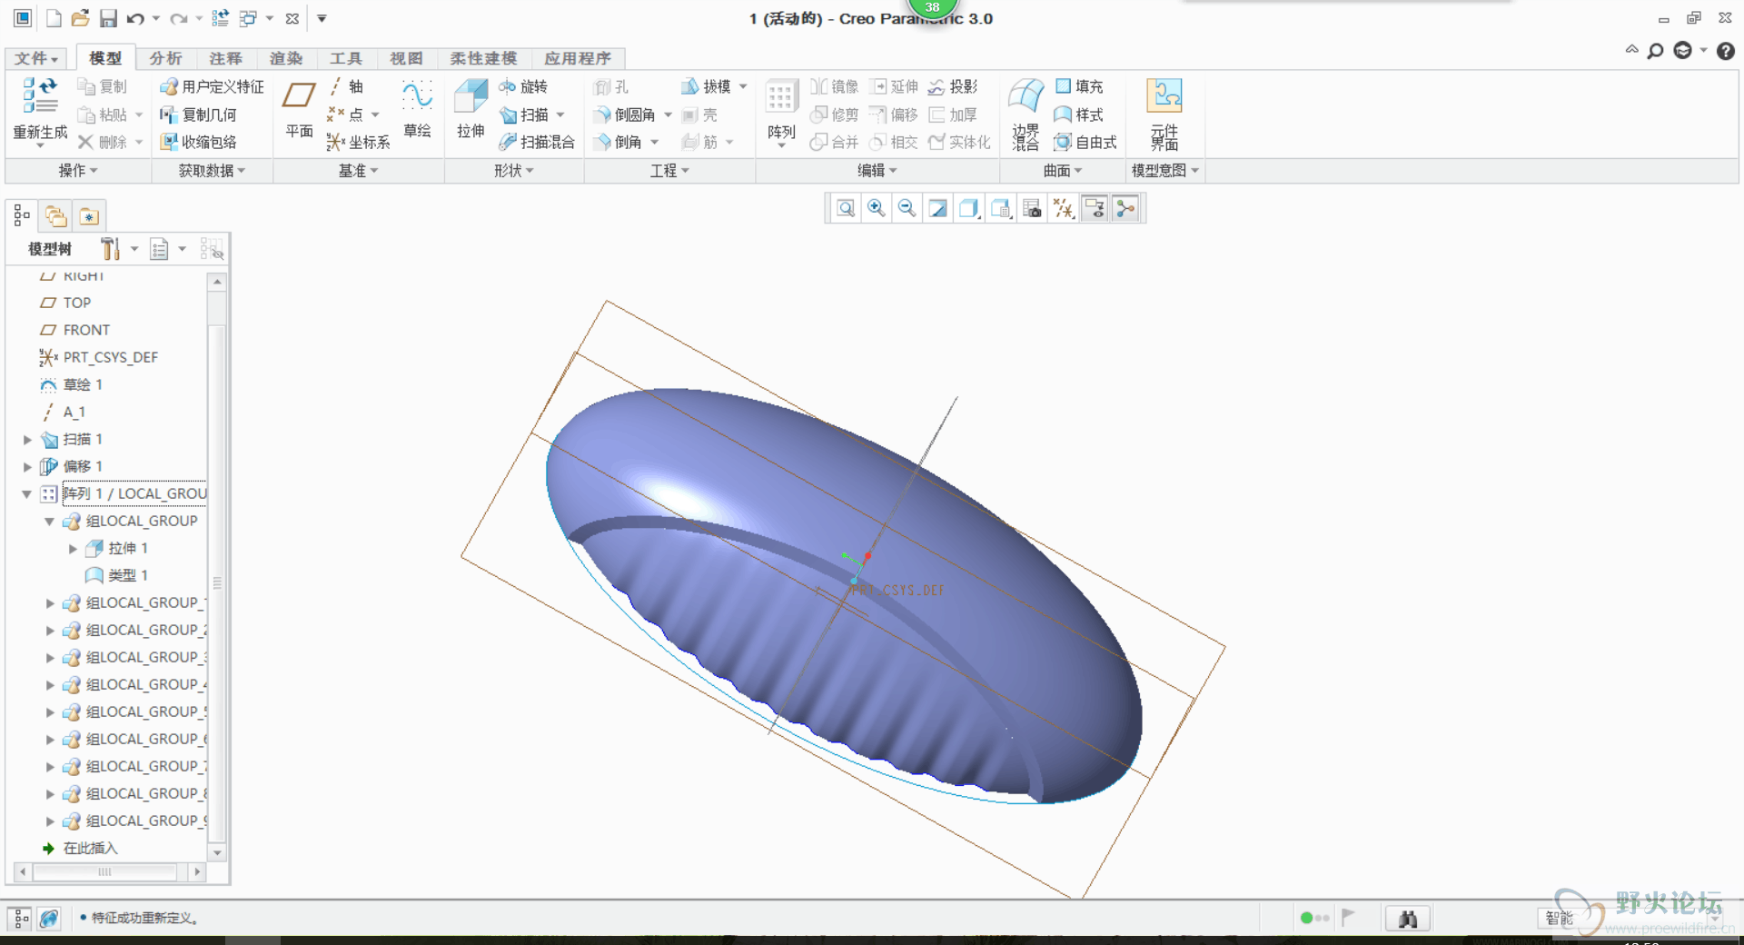1744x945 pixels.
Task: Open the Boundary Blend (边界混合) tool
Action: coord(1026,113)
